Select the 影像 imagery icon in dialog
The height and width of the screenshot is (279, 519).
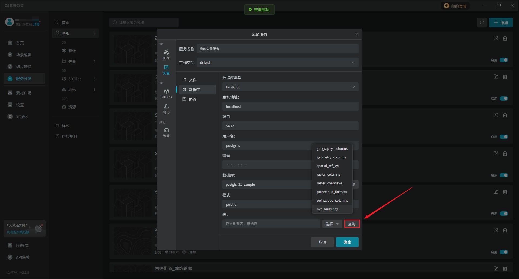click(x=166, y=54)
